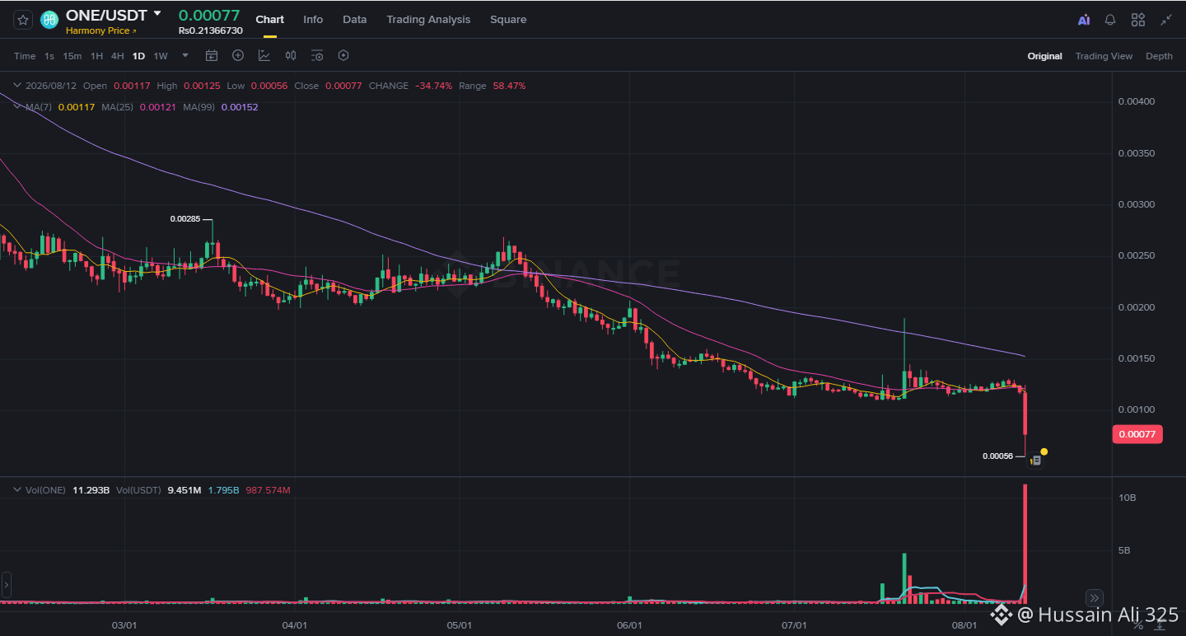Click the Range value 58.47%

tap(509, 86)
